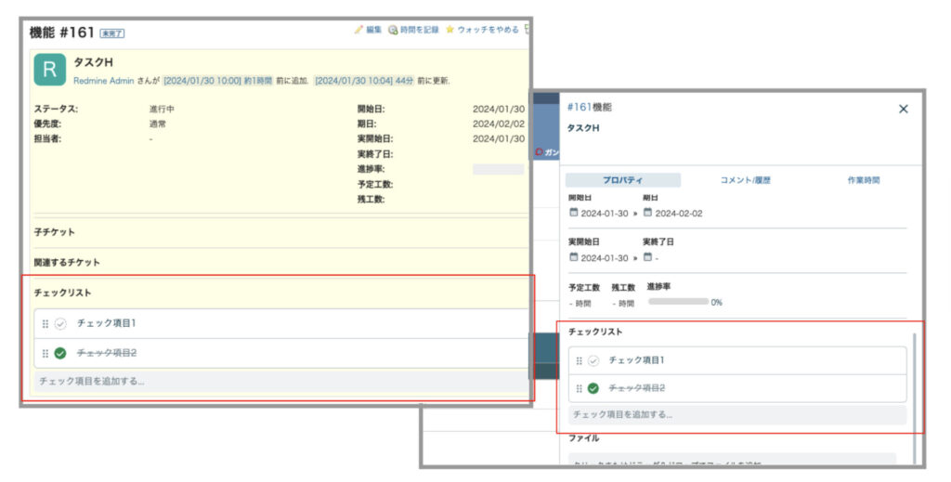
Task: Click the 子チケット section heading
Action: click(55, 232)
